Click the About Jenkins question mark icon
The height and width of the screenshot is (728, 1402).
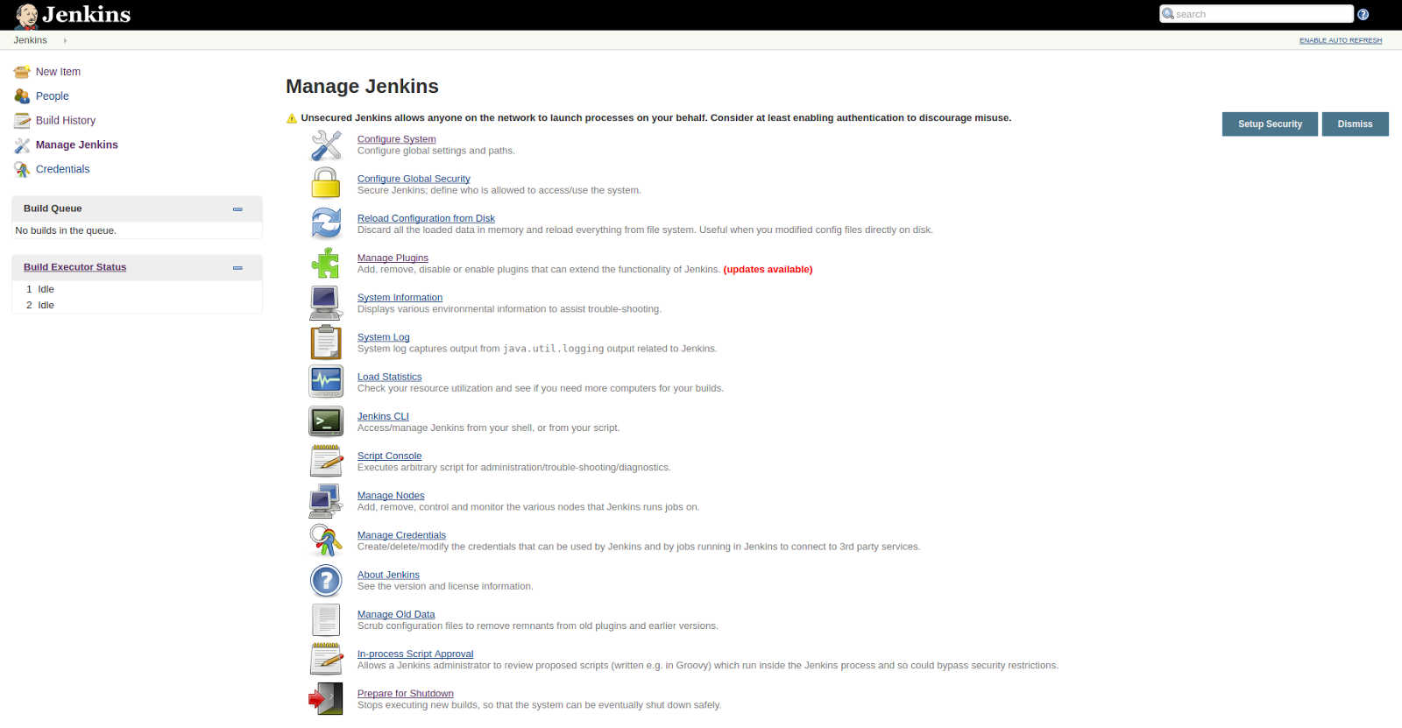326,580
